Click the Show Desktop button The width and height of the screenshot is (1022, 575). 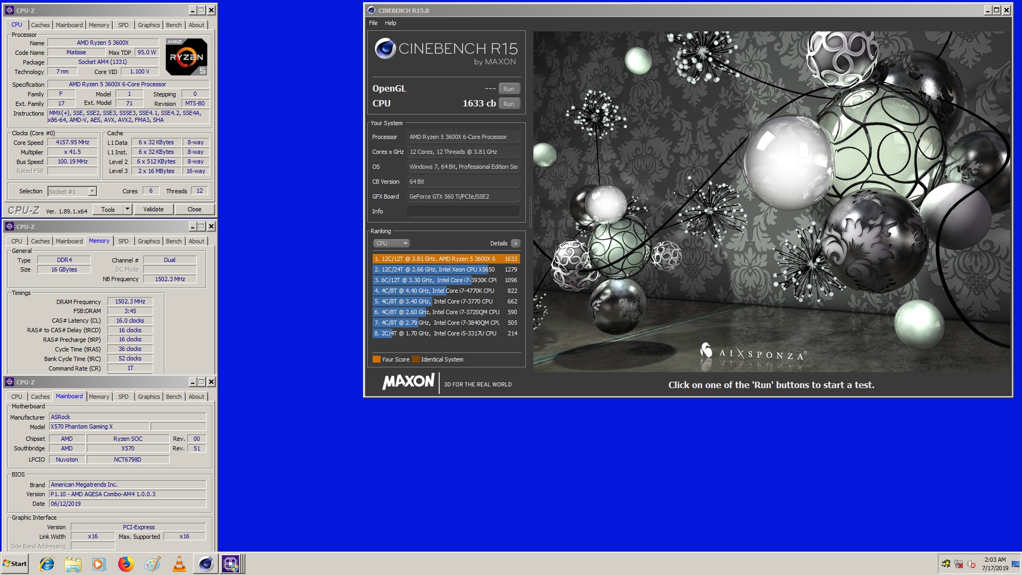[x=1016, y=564]
